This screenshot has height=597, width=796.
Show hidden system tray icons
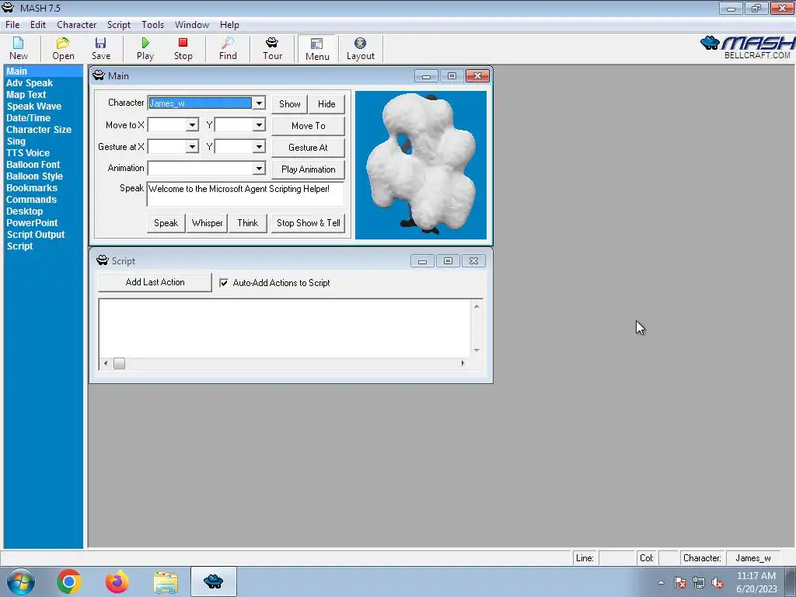coord(661,583)
